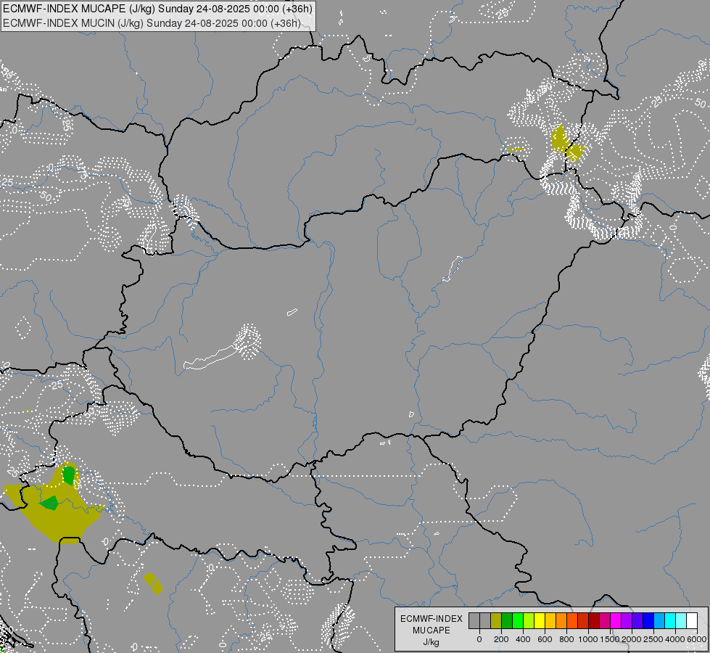710x653 pixels.
Task: Pick the amber 600-700 legend swatch
Action: point(550,620)
